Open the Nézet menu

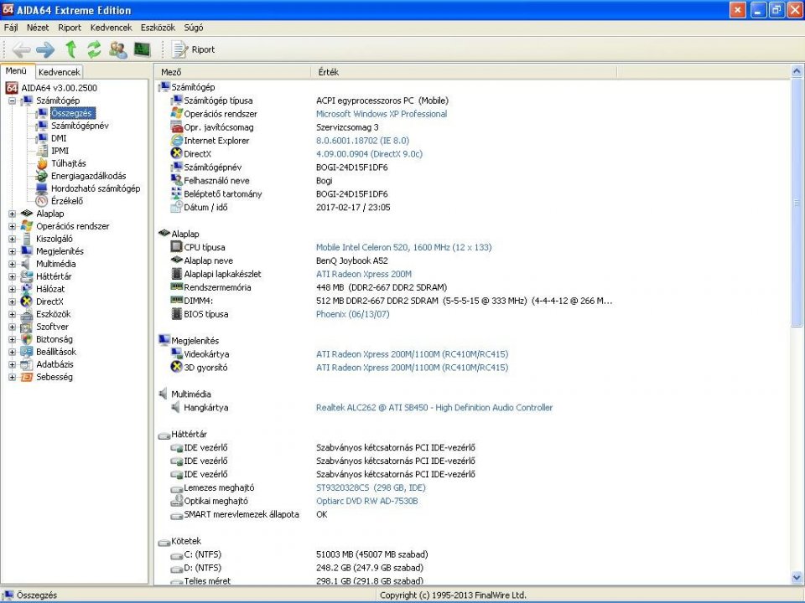38,28
